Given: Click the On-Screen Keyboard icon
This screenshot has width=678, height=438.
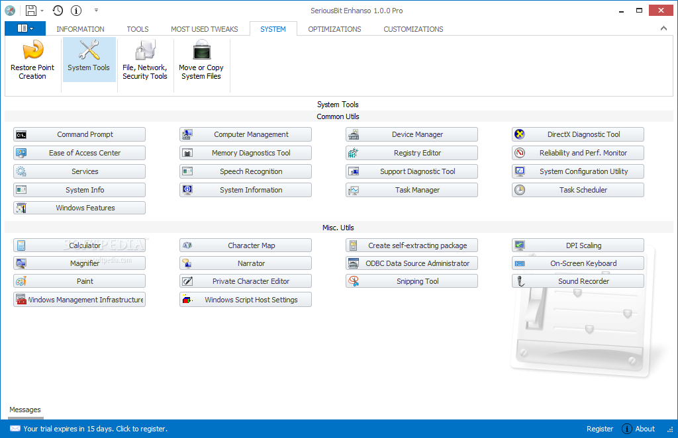Looking at the screenshot, I should point(520,263).
